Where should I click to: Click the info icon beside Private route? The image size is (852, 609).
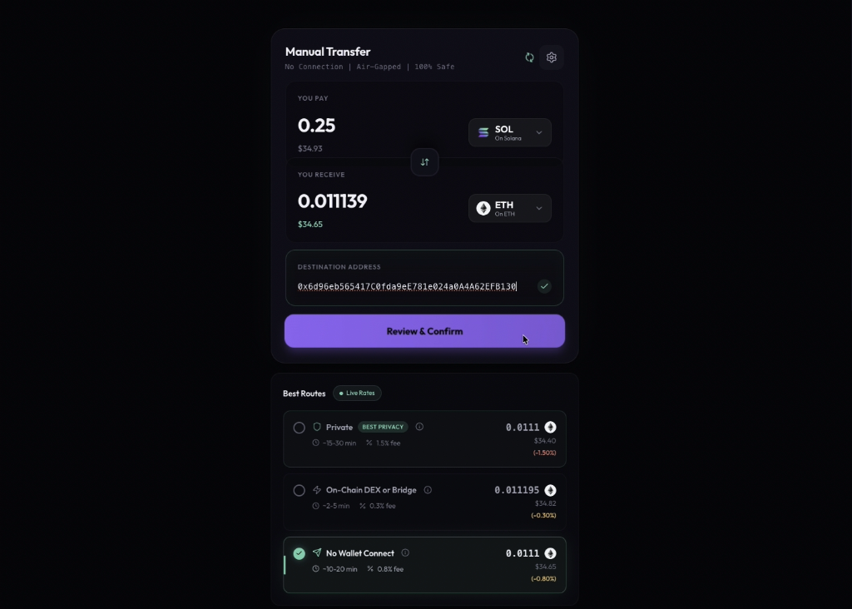tap(419, 427)
